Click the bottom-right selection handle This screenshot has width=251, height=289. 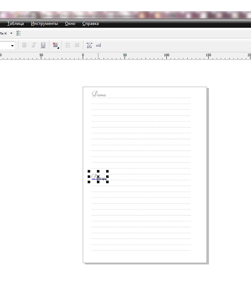click(107, 182)
